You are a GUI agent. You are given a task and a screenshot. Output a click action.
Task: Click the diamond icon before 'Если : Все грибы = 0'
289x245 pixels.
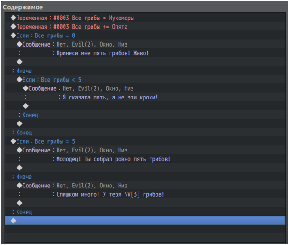pos(13,35)
